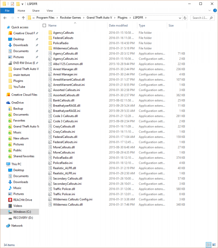
Task: Select Code 3 Callouts.ini file
Action: point(65,121)
